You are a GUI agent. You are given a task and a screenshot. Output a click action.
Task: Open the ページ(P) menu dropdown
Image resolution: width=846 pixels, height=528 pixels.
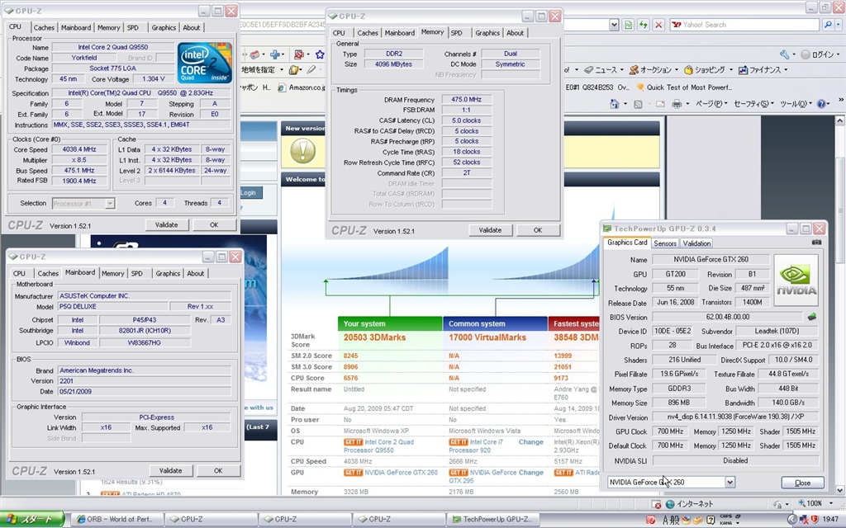[711, 104]
